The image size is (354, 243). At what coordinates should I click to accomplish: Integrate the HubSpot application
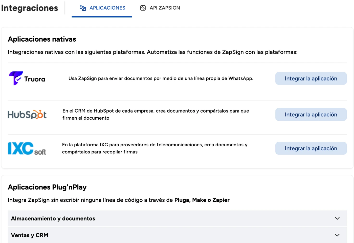pos(311,115)
